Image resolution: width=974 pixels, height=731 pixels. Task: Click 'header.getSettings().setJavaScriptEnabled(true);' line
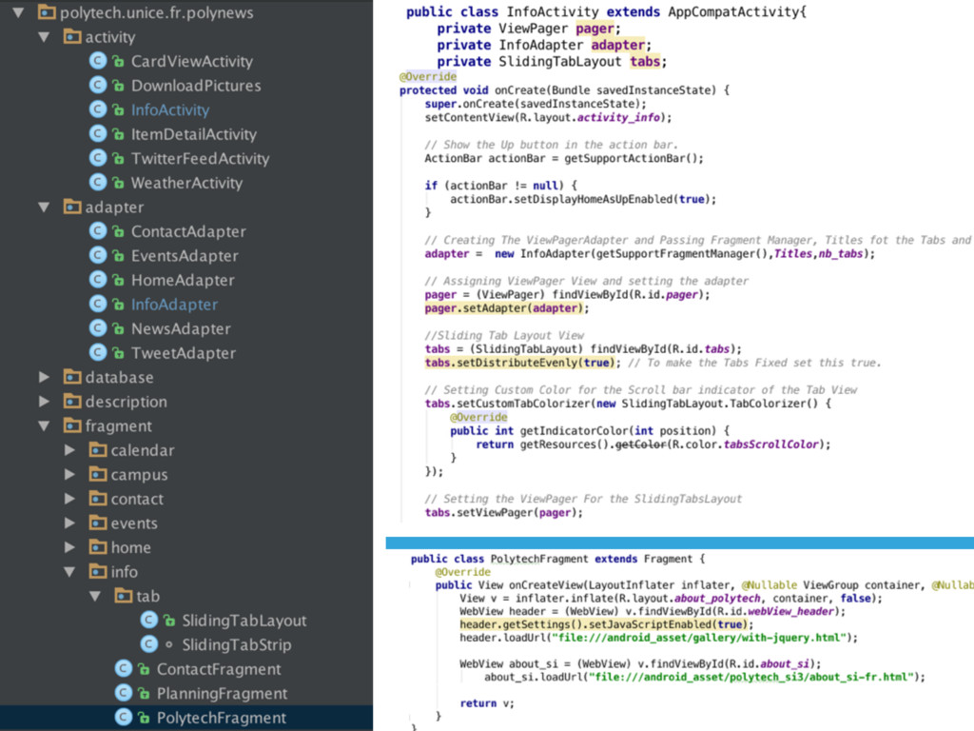click(x=606, y=624)
